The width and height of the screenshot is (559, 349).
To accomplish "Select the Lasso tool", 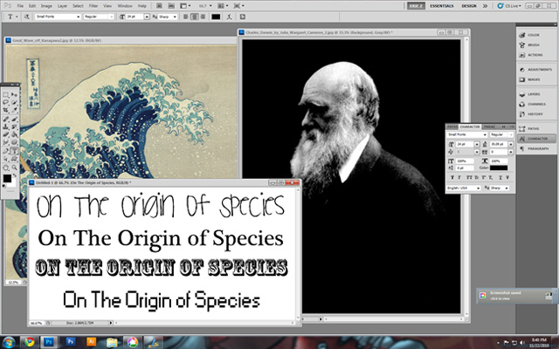I will coord(5,102).
